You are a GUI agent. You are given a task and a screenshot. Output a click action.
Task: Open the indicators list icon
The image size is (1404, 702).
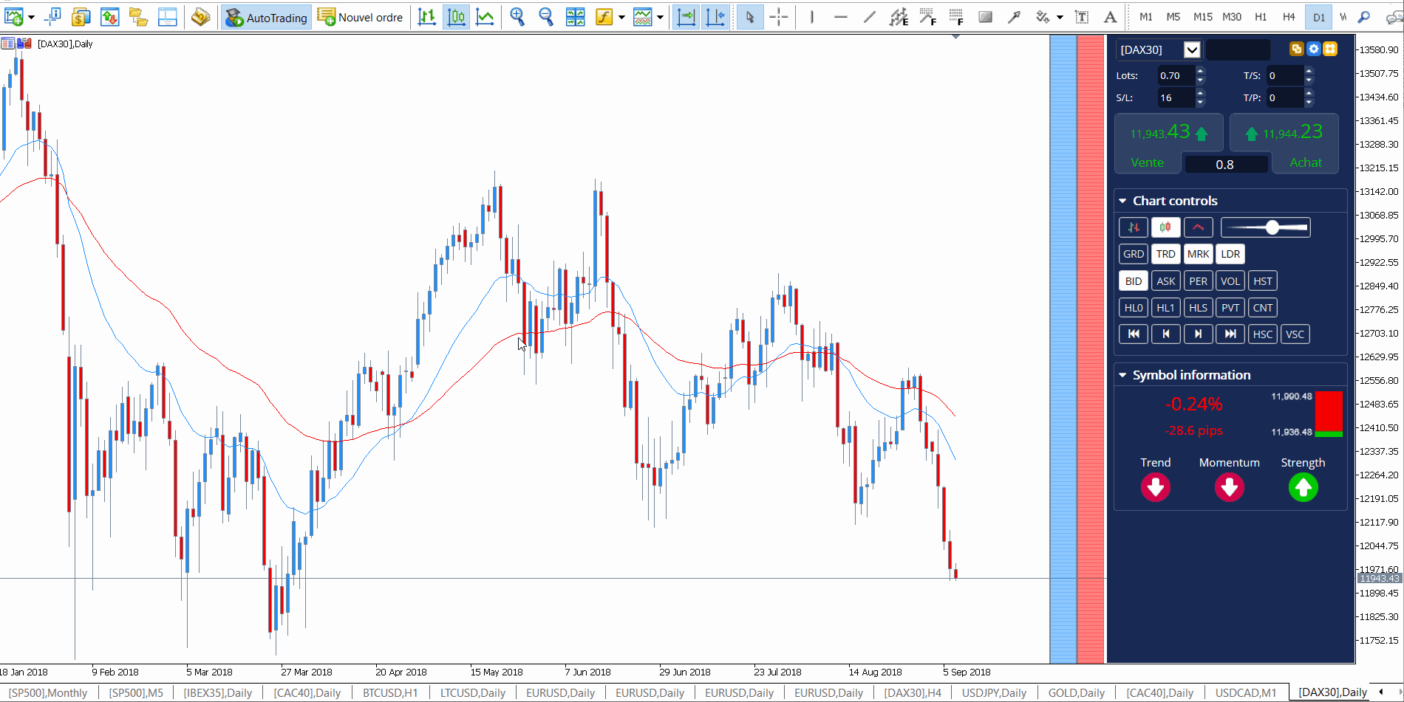tap(604, 16)
